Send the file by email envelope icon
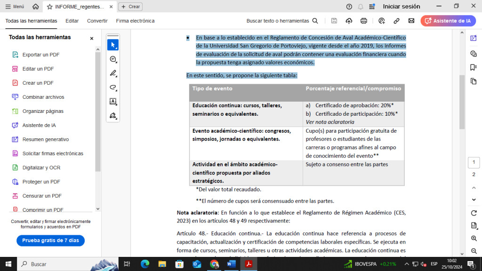The image size is (482, 271). [x=411, y=21]
